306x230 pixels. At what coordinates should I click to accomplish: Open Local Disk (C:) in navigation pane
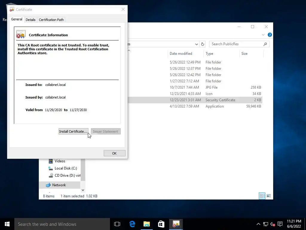[66, 168]
